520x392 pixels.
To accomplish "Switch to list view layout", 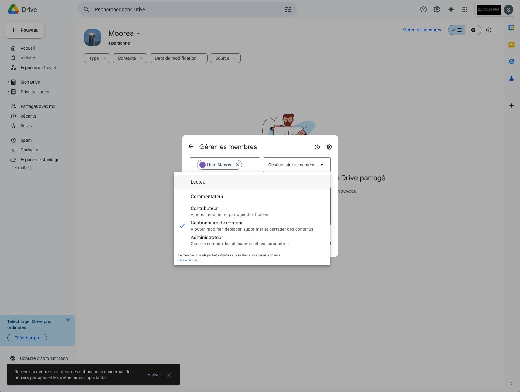I will [457, 30].
